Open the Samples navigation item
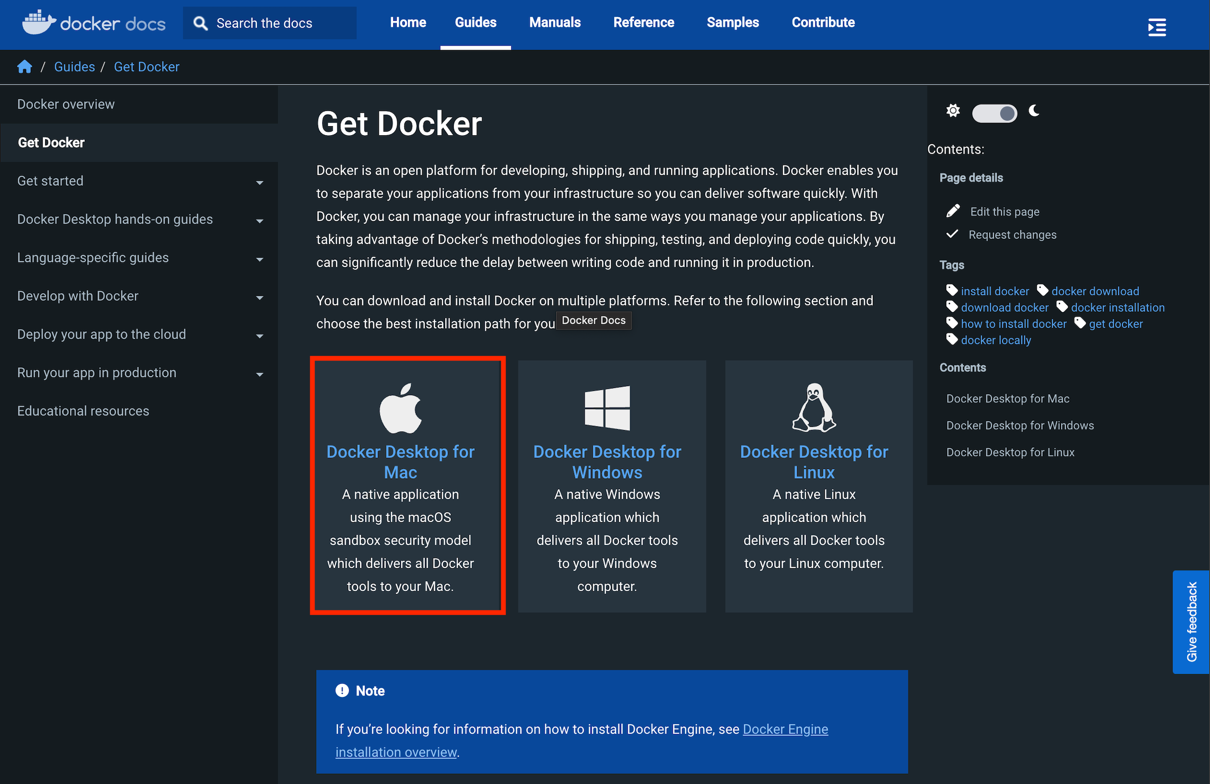 [733, 22]
